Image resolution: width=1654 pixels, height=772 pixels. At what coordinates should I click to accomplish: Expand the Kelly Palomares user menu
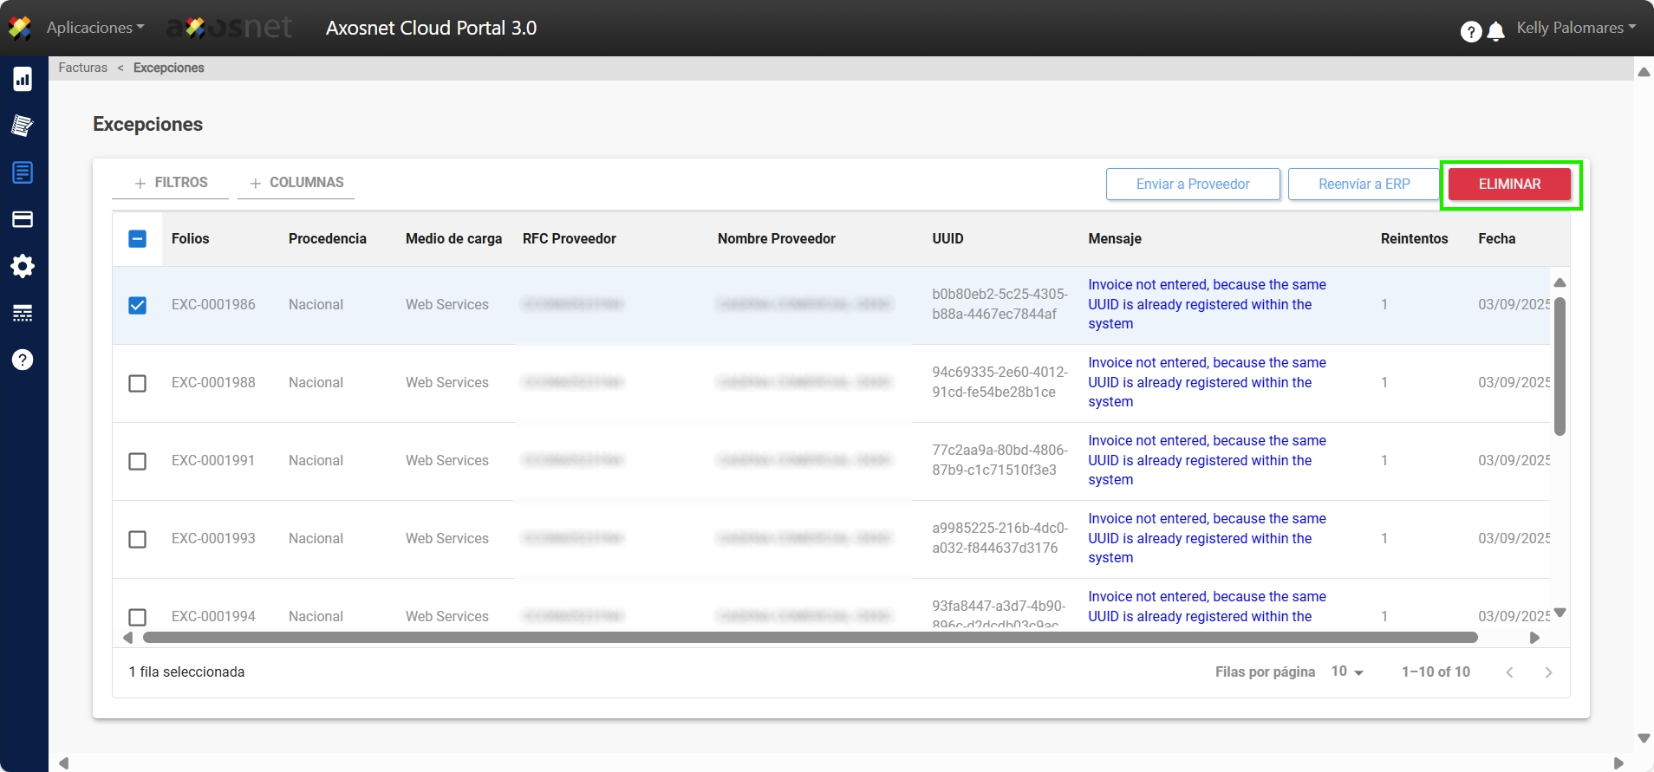(x=1575, y=28)
